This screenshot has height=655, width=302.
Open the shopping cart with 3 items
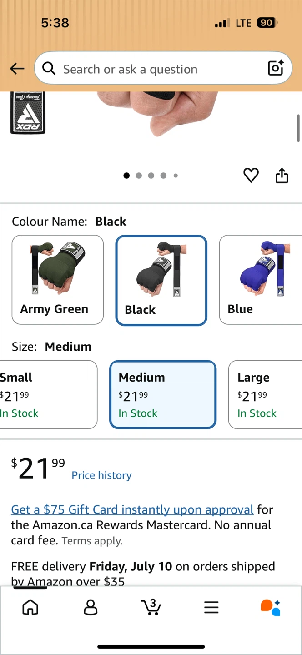coord(151,607)
